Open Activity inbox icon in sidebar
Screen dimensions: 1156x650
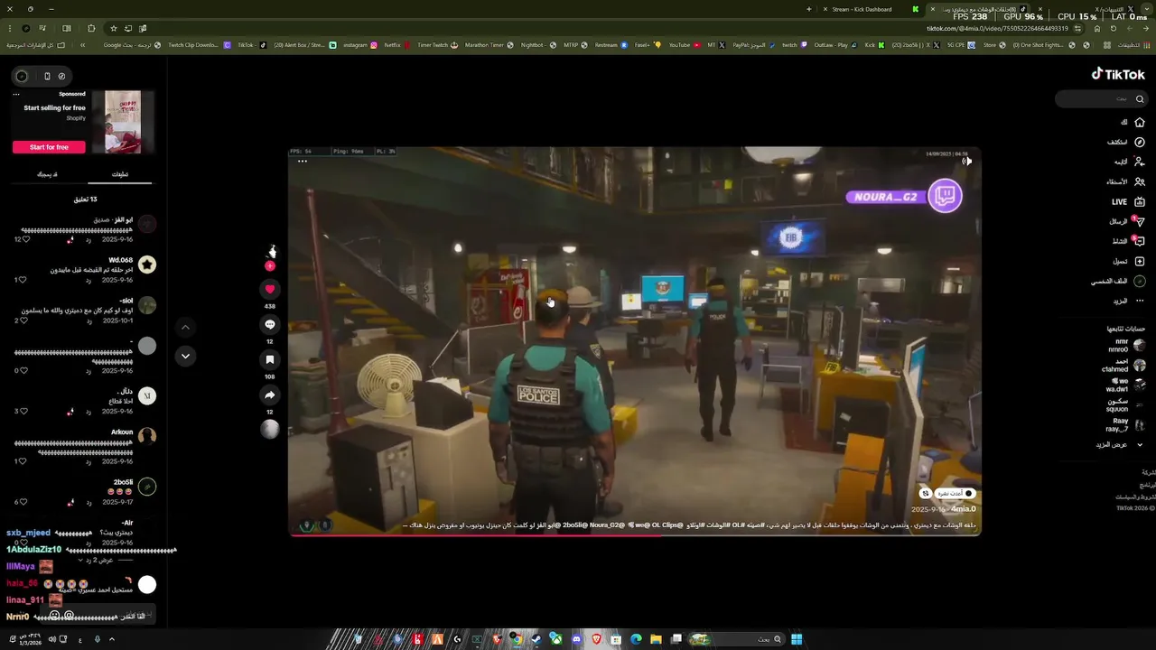point(1140,241)
